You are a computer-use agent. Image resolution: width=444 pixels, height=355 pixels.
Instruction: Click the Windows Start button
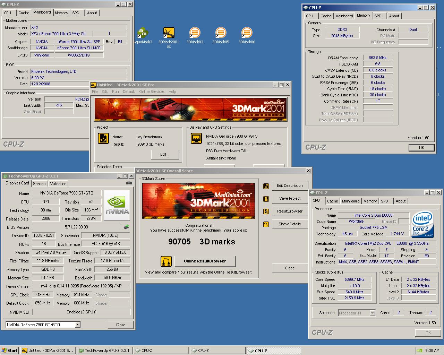[10, 350]
